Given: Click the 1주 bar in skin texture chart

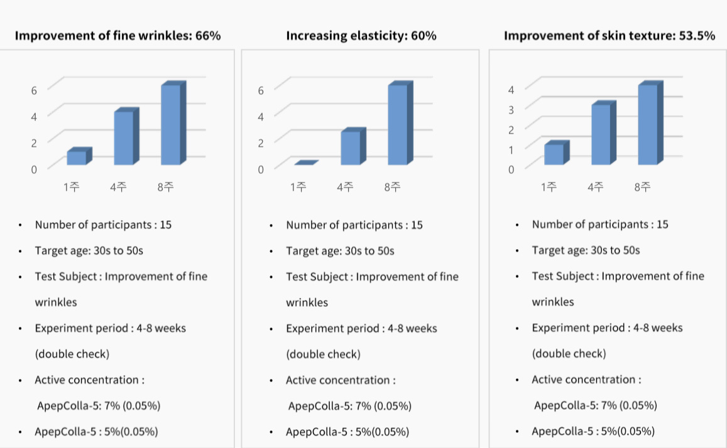Looking at the screenshot, I should tap(557, 152).
